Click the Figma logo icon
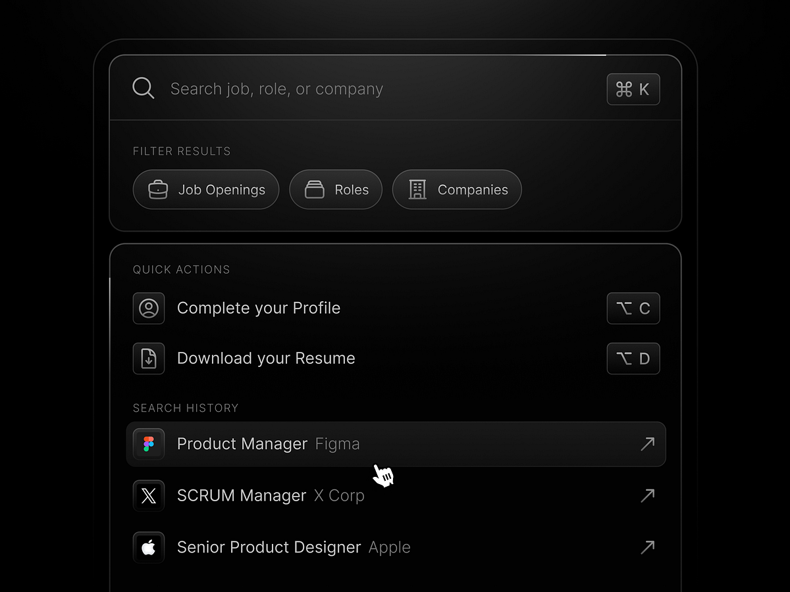 click(x=149, y=444)
